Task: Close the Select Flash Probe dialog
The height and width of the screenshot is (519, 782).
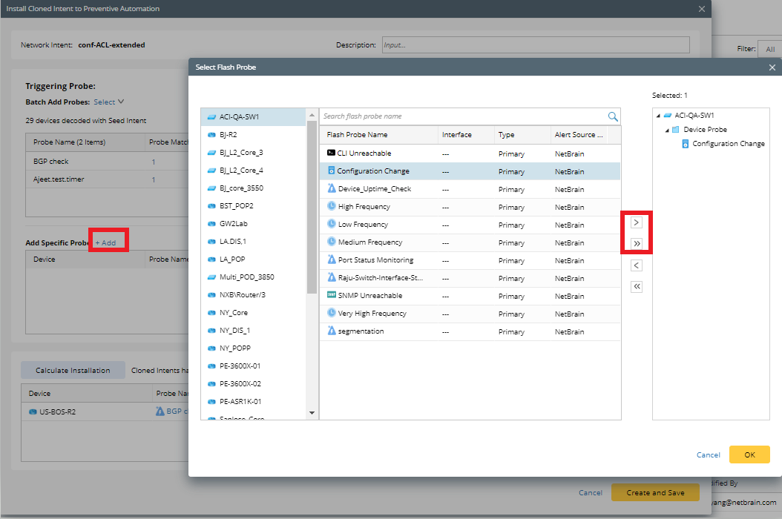Action: (772, 67)
